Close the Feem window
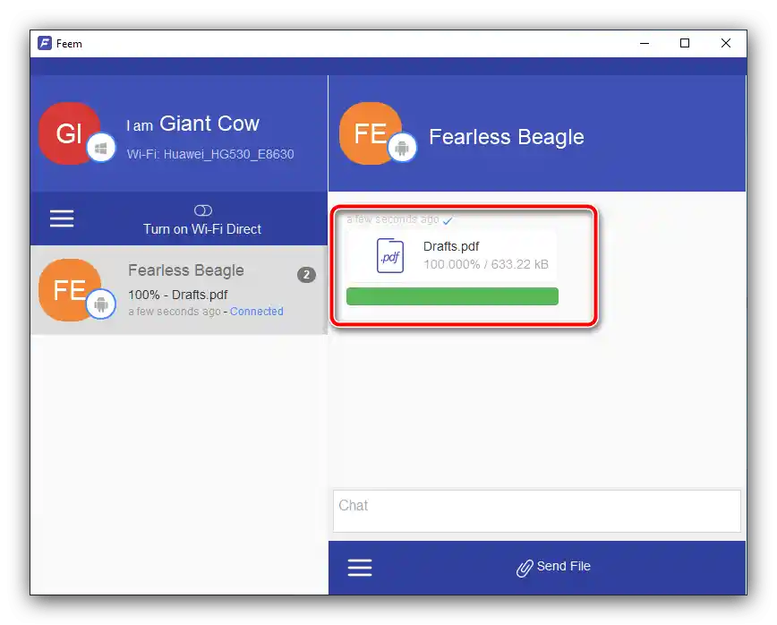The image size is (777, 625). [x=725, y=43]
